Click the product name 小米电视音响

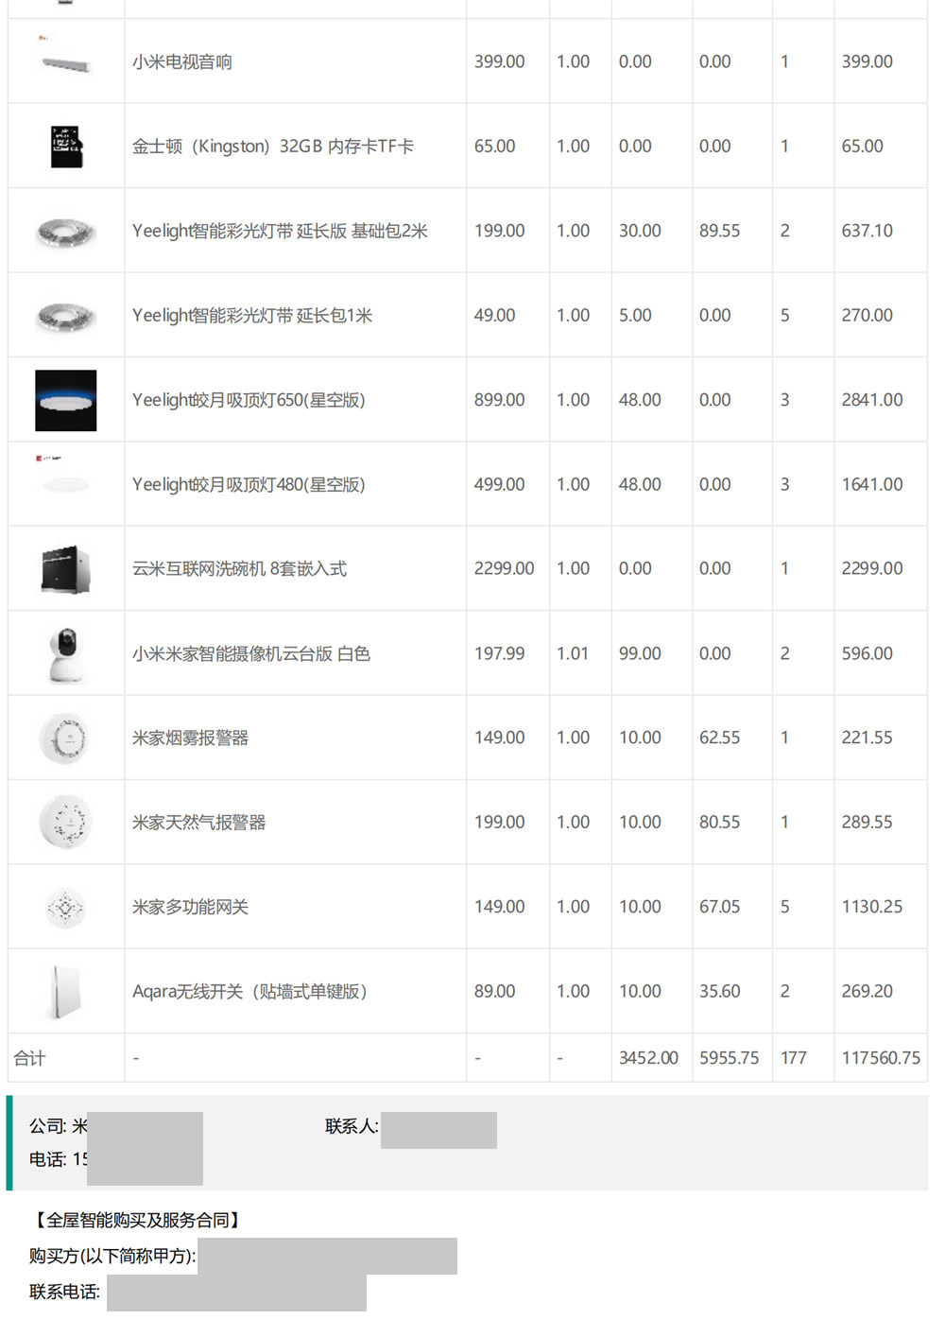pyautogui.click(x=182, y=62)
